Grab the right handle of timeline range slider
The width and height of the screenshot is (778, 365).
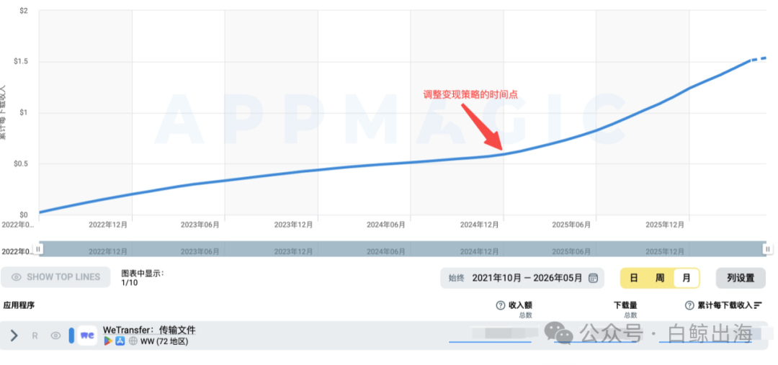point(768,249)
